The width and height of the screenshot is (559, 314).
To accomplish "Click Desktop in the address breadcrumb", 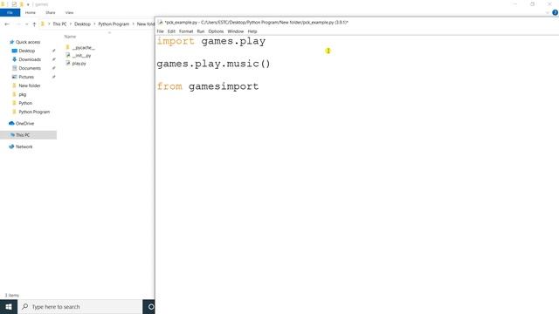I will pos(82,24).
